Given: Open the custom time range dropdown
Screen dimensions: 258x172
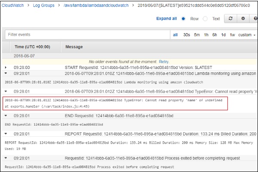Looking at the screenshot, I should click(x=247, y=35).
